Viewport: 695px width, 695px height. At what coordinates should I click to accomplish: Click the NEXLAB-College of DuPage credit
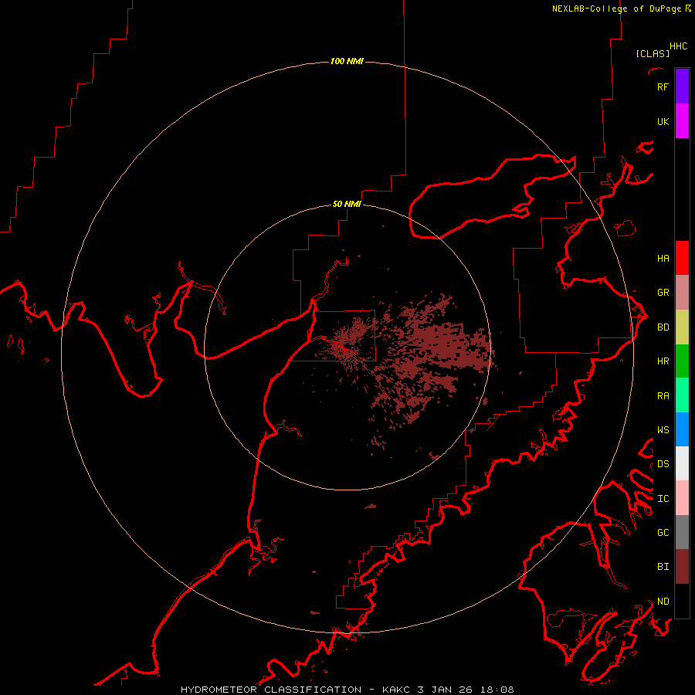pos(616,8)
